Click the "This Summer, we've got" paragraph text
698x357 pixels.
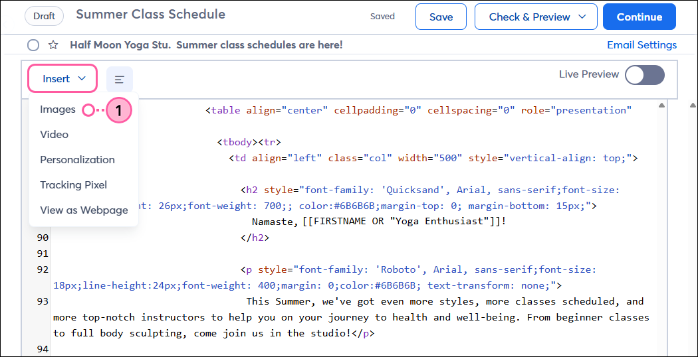tap(351, 317)
